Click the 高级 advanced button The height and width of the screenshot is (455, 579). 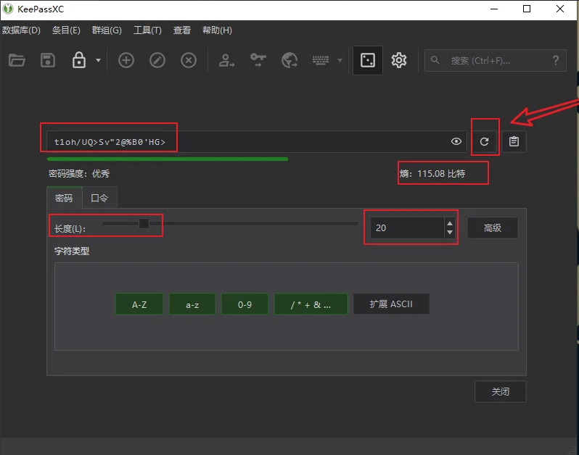click(493, 228)
